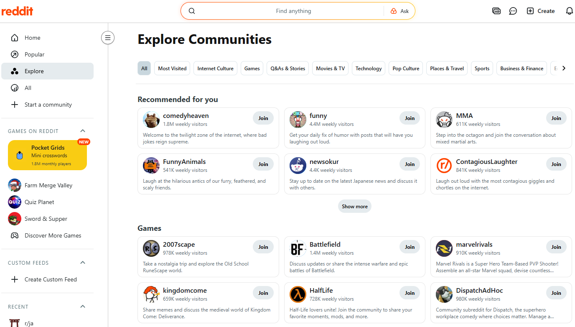Screen dimensions: 575x327
Task: Collapse the Recent section
Action: point(83,307)
